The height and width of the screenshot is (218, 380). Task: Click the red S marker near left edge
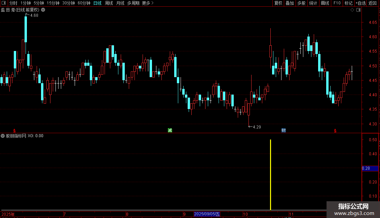point(14,131)
